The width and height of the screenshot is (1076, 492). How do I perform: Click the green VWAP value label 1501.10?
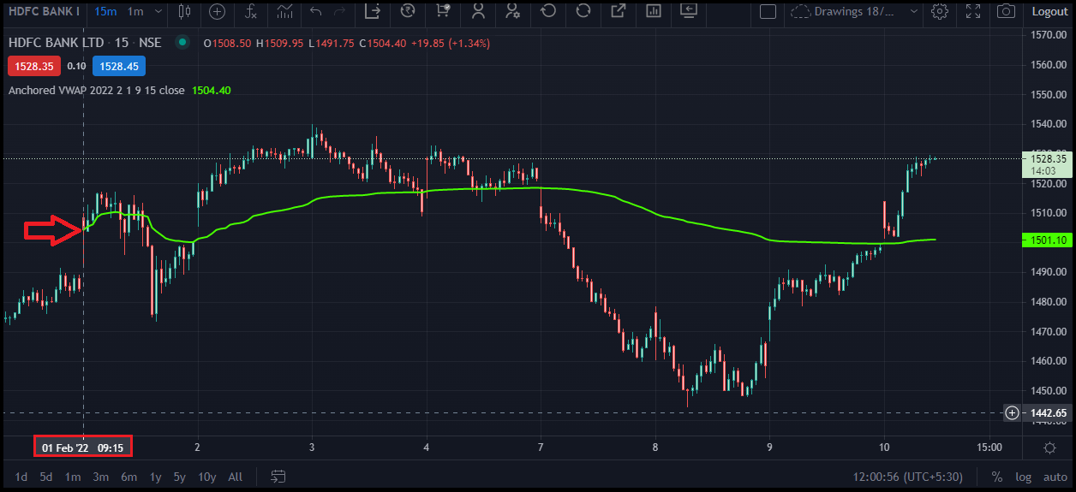pos(1049,240)
